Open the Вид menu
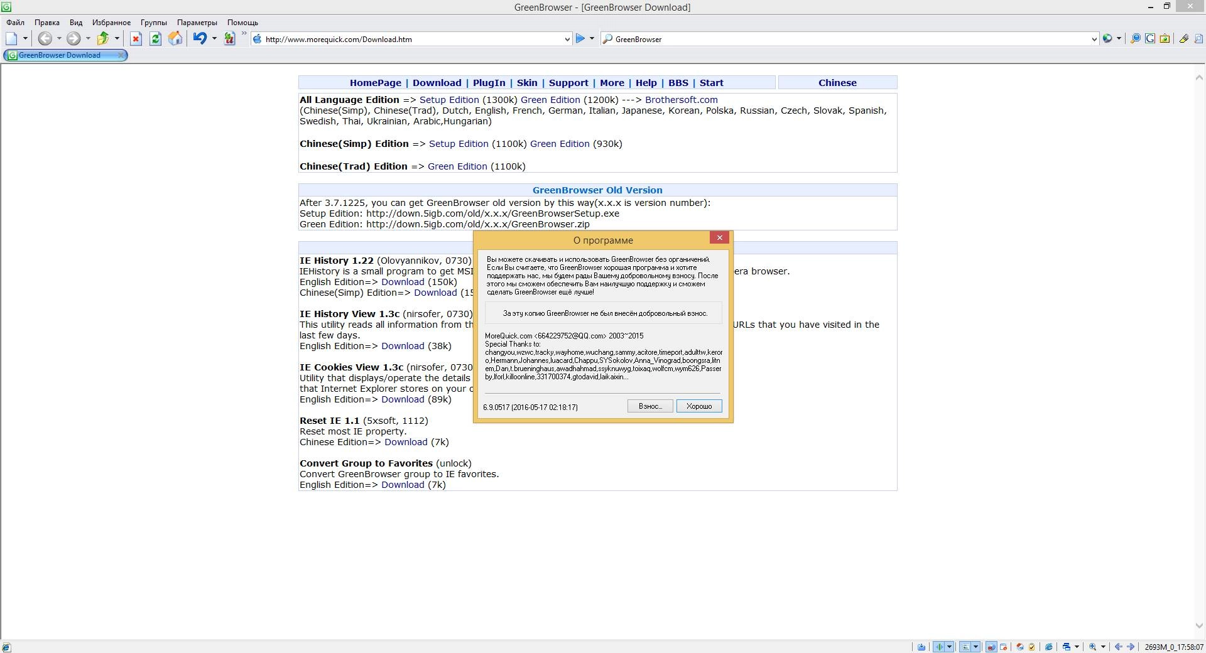Viewport: 1206px width, 653px height. point(76,22)
